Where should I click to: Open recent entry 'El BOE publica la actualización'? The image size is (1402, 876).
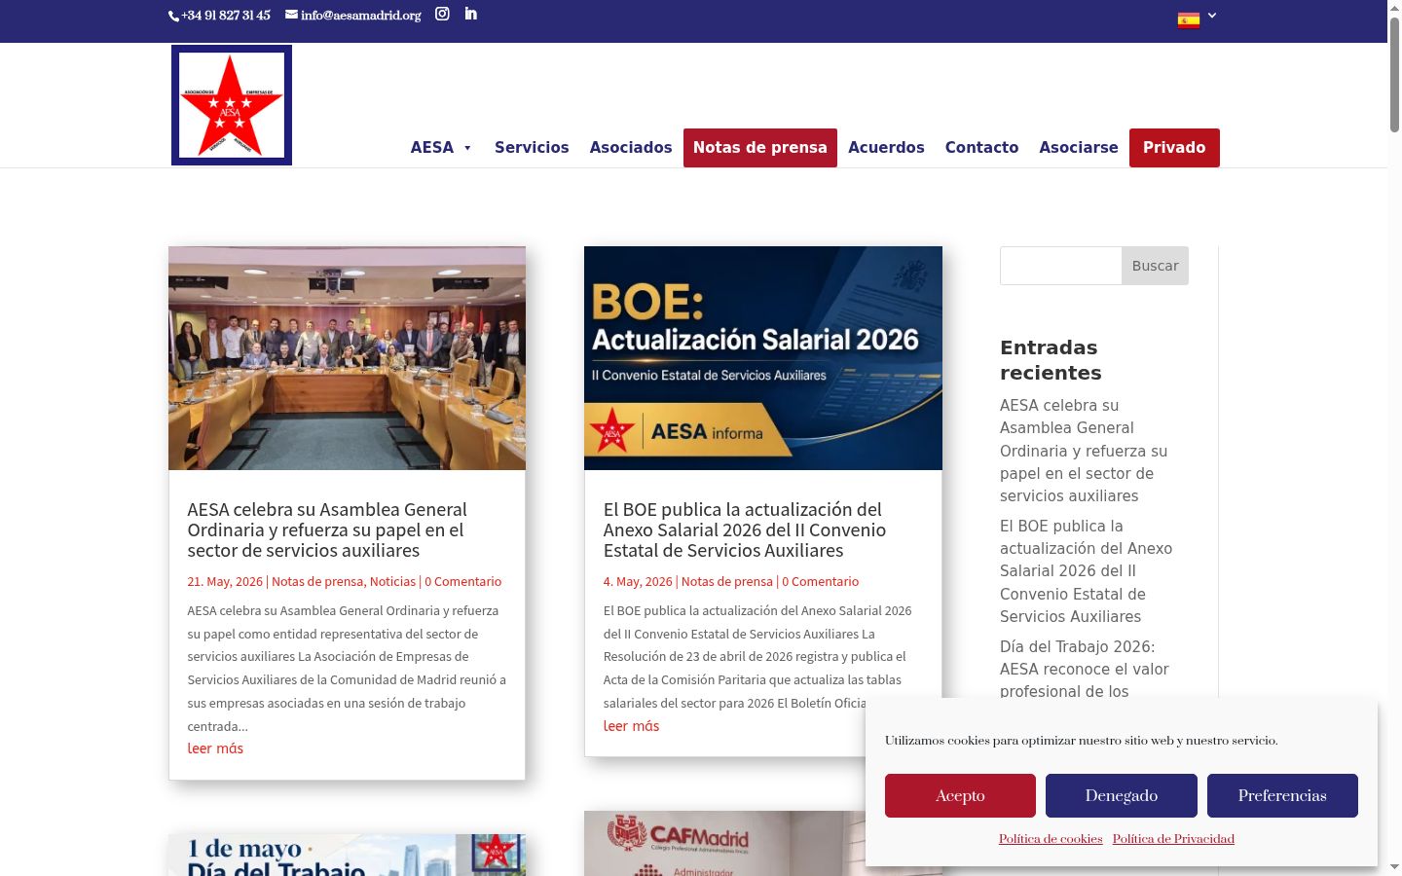(1086, 571)
